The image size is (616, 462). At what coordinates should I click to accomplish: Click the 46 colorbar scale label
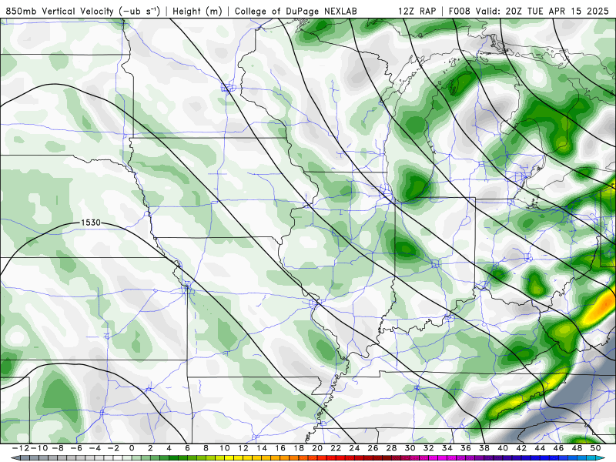(559, 448)
